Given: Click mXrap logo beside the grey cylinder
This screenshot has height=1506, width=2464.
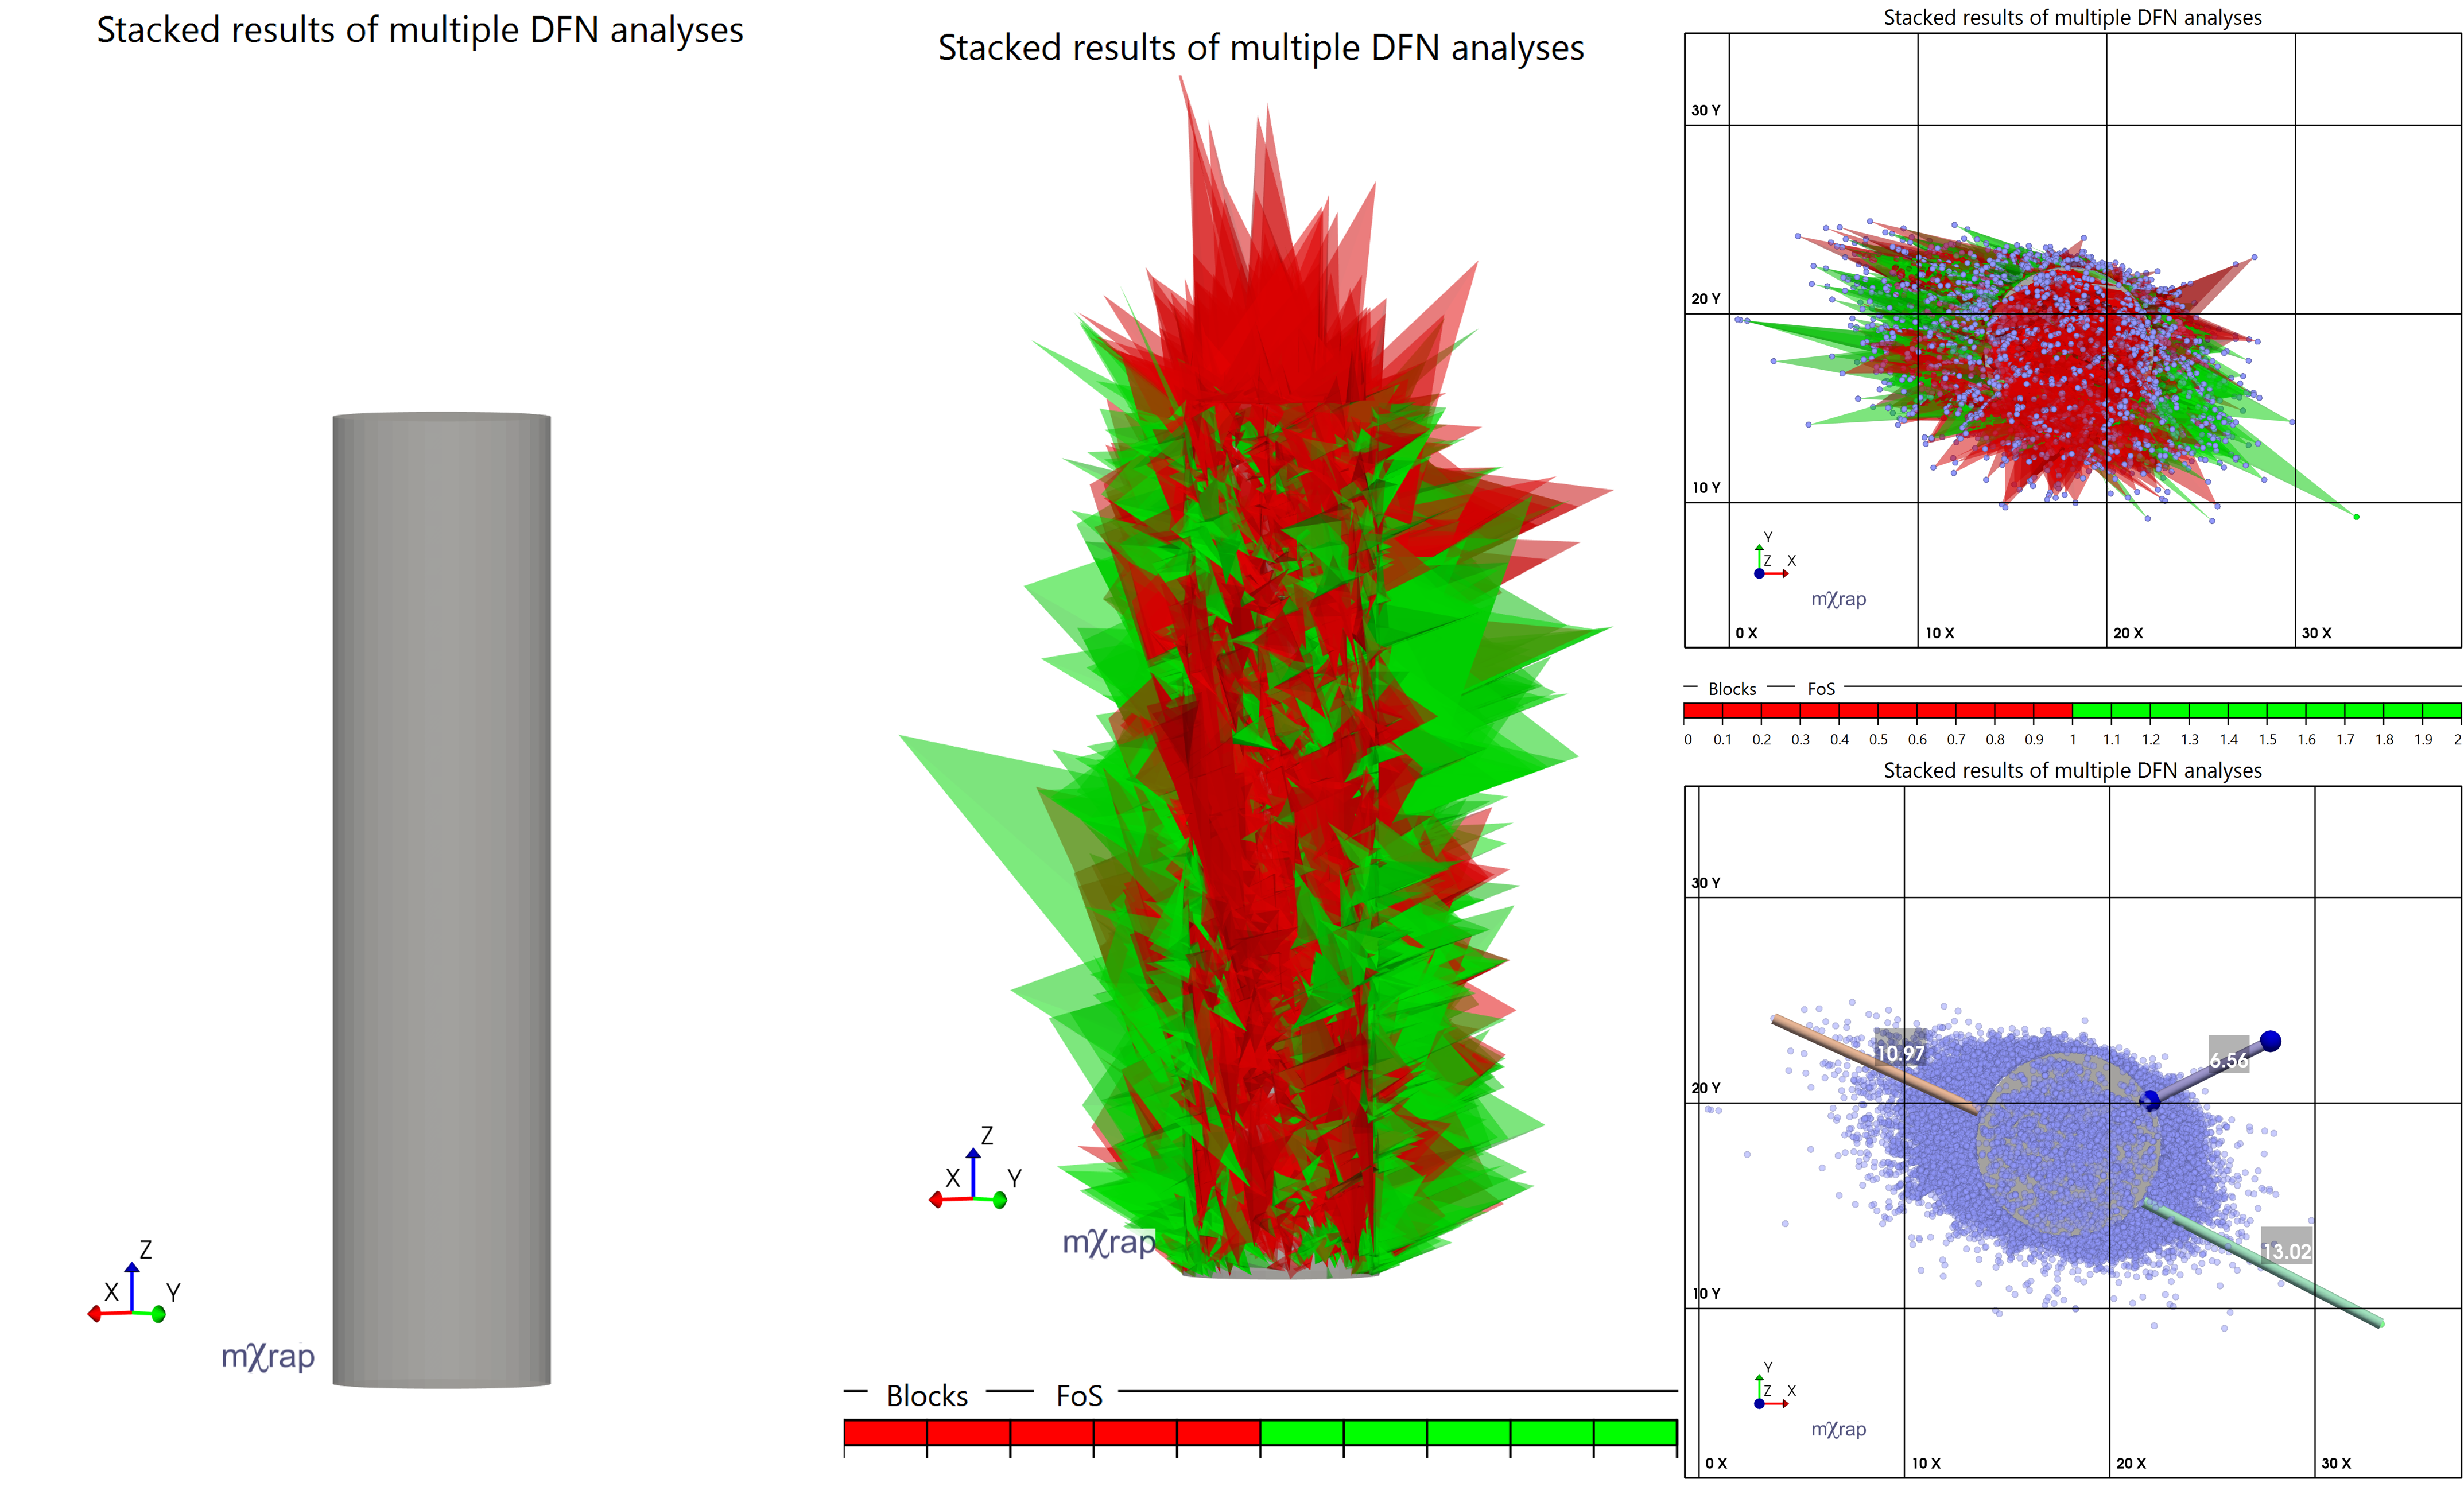Looking at the screenshot, I should click(267, 1356).
